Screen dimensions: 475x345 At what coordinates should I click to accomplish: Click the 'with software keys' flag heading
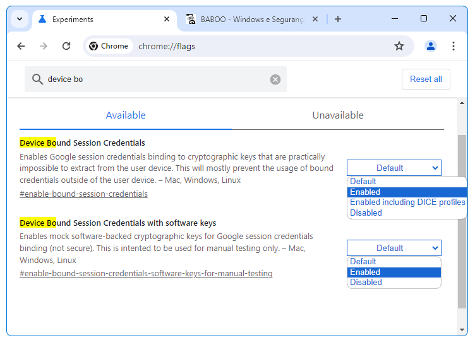[x=118, y=223]
